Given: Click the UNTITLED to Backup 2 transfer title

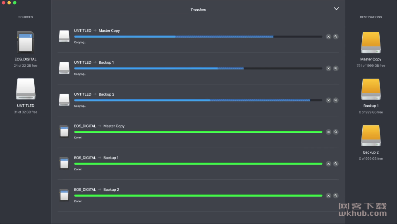Looking at the screenshot, I should [94, 94].
